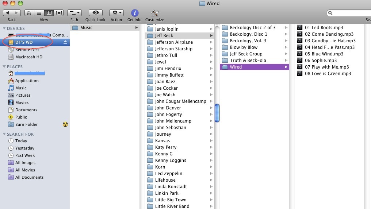371x209 pixels.
Task: Select the Music folder in first column
Action: point(105,28)
